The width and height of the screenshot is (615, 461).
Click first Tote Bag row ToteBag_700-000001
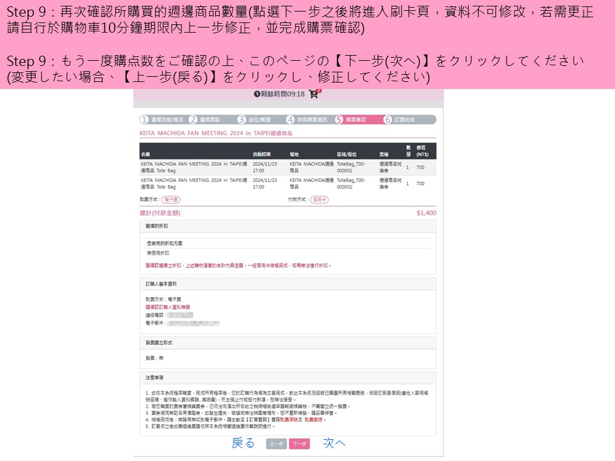point(352,166)
